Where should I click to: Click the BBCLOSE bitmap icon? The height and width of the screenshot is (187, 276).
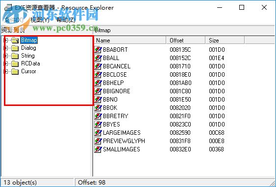click(x=98, y=75)
